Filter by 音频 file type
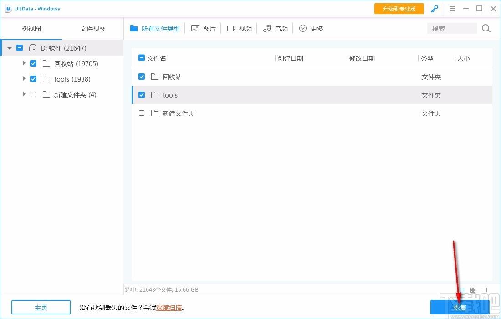Viewport: 501px width, 319px height. [276, 29]
